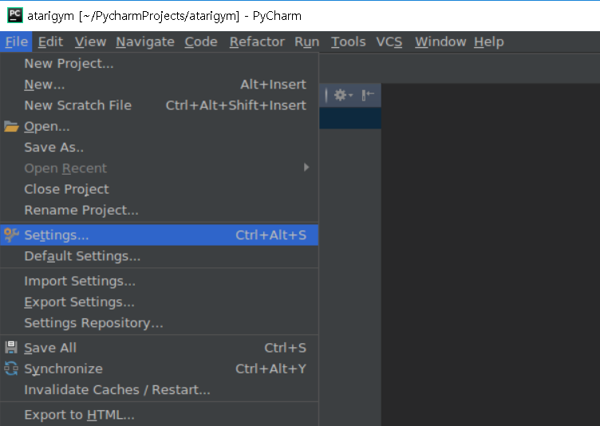Open the View menu
The image size is (600, 426).
(x=90, y=41)
